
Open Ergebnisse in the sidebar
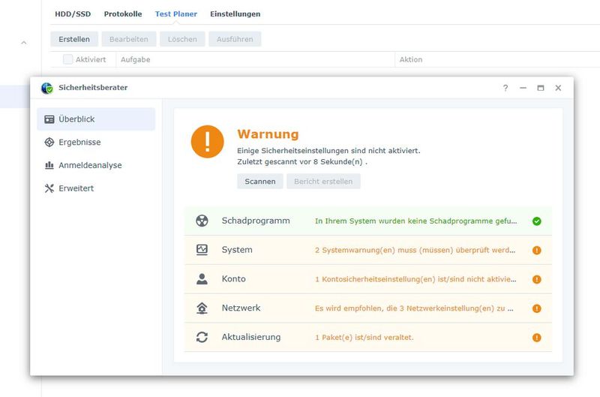point(96,143)
